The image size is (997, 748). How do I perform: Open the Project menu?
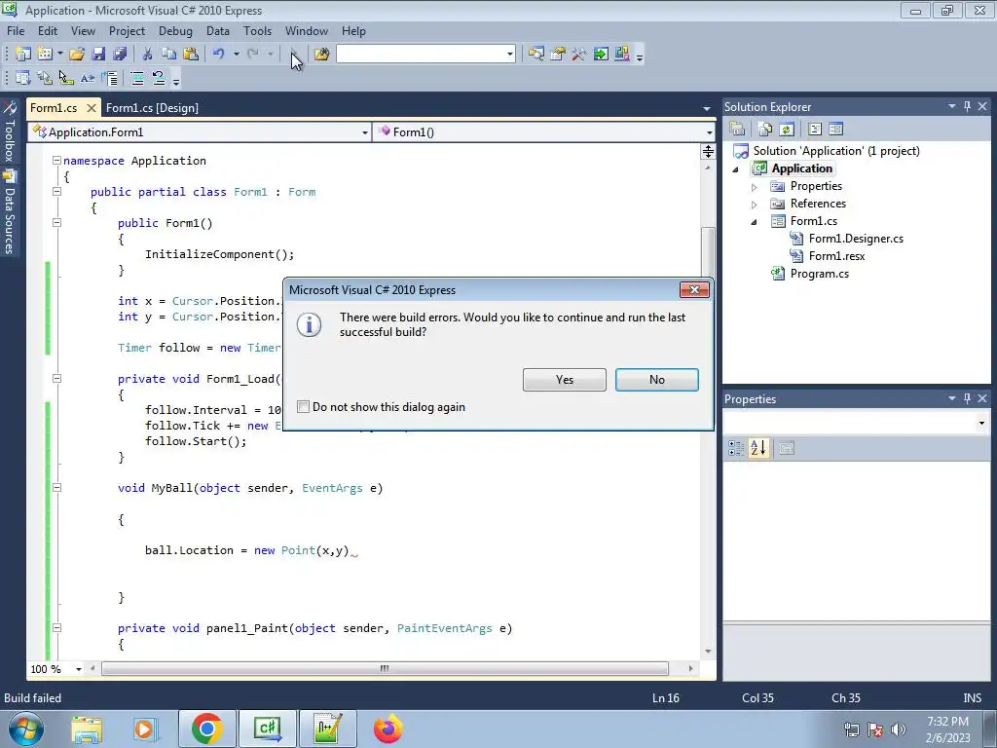[x=127, y=30]
